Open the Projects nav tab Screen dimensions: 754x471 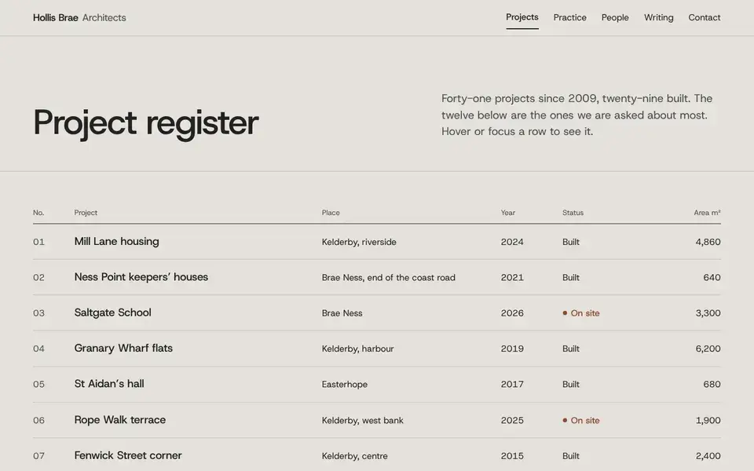tap(522, 17)
